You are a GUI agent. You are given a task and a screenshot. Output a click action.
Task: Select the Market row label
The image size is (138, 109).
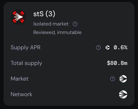point(20,79)
